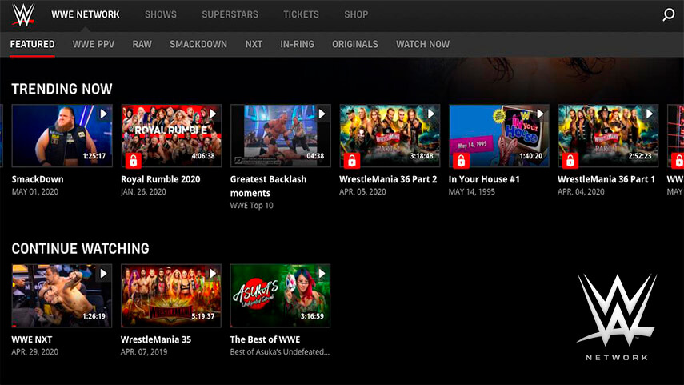Click The Best of WWE title
The image size is (684, 385).
(266, 339)
